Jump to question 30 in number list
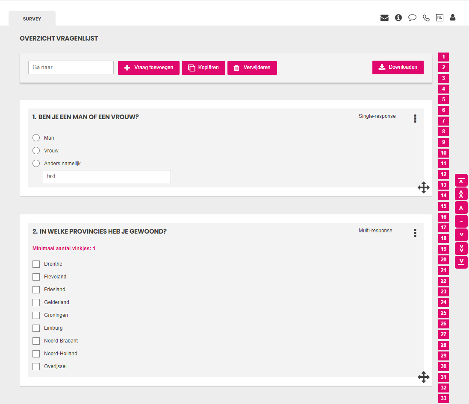 (x=444, y=366)
